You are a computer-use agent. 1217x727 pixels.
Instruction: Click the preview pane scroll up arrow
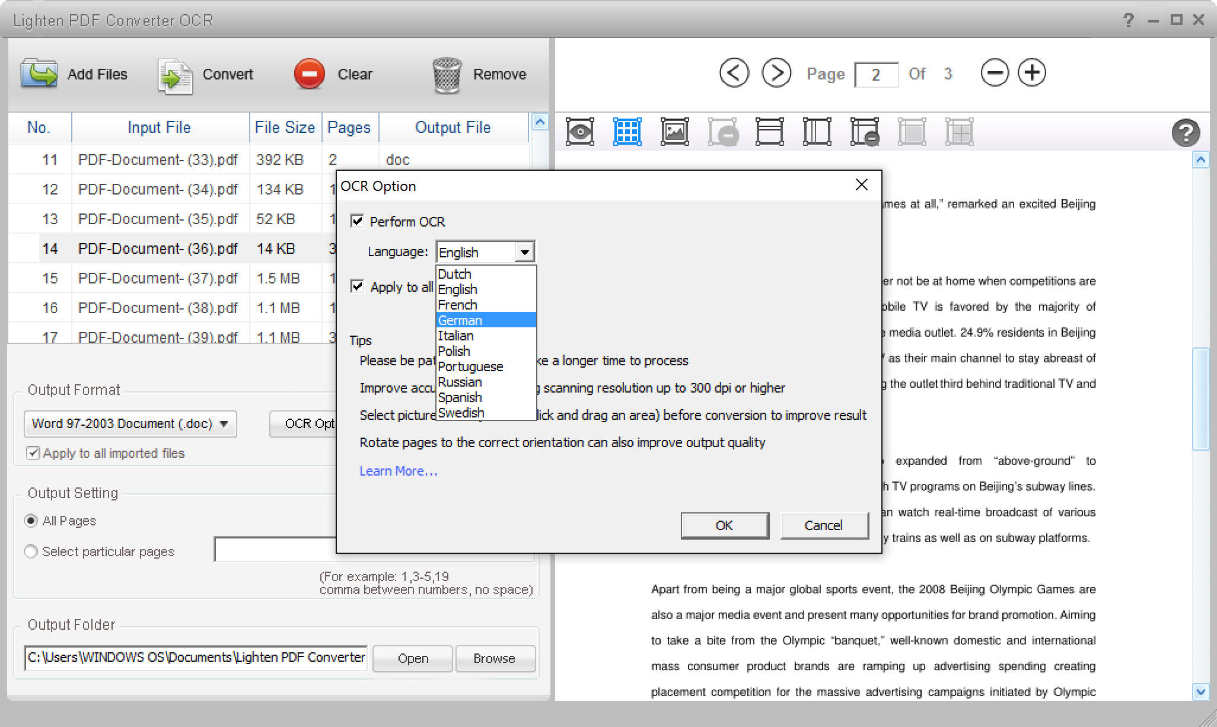[1200, 160]
